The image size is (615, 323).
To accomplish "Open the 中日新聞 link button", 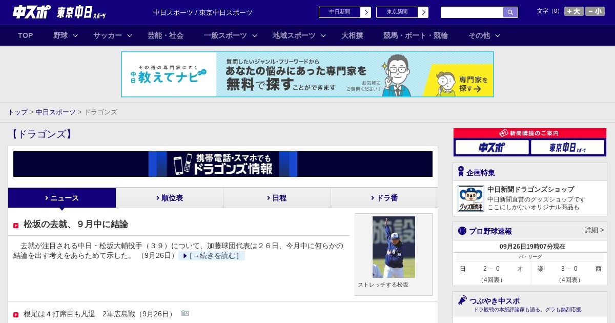I will (340, 12).
